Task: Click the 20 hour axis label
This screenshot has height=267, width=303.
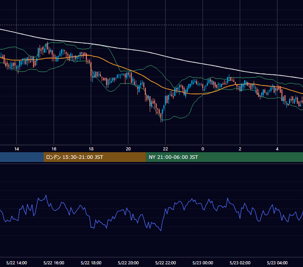Action: click(128, 149)
